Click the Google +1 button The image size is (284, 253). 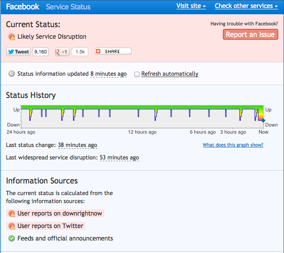pos(62,52)
